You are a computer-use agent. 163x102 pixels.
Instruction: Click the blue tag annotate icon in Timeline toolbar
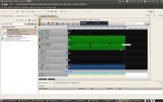pyautogui.click(x=68, y=23)
